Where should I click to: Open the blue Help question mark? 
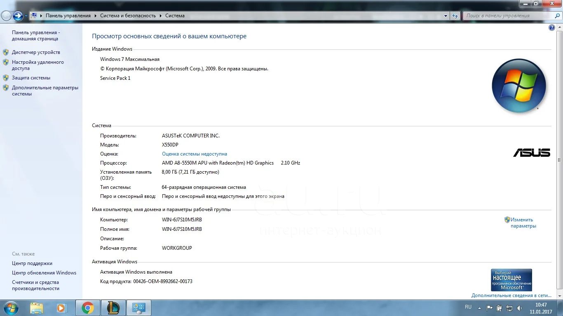tap(552, 28)
